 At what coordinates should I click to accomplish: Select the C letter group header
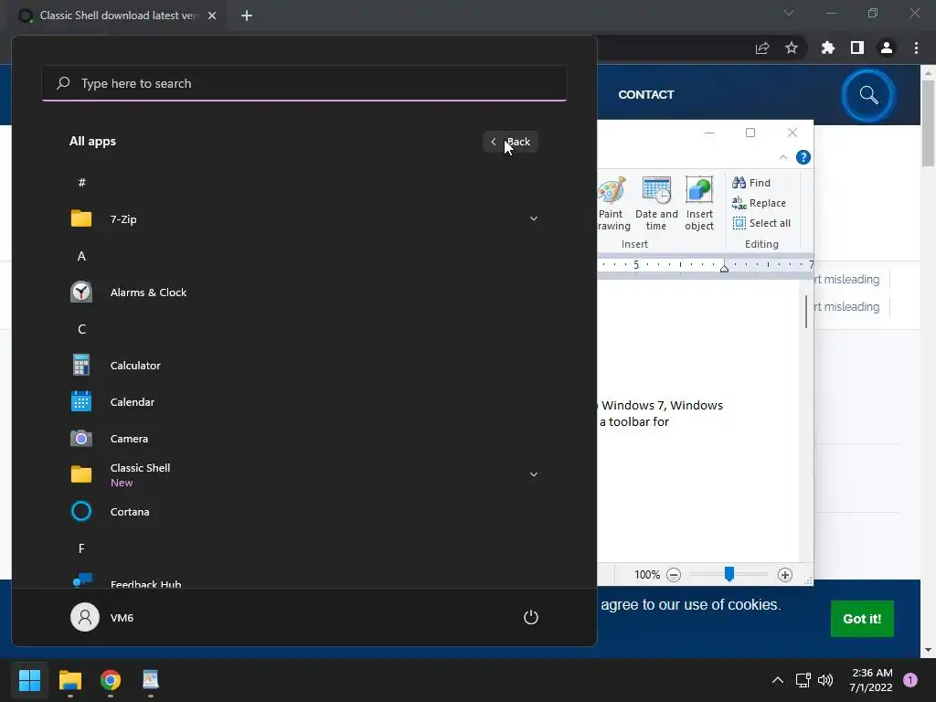pos(81,329)
